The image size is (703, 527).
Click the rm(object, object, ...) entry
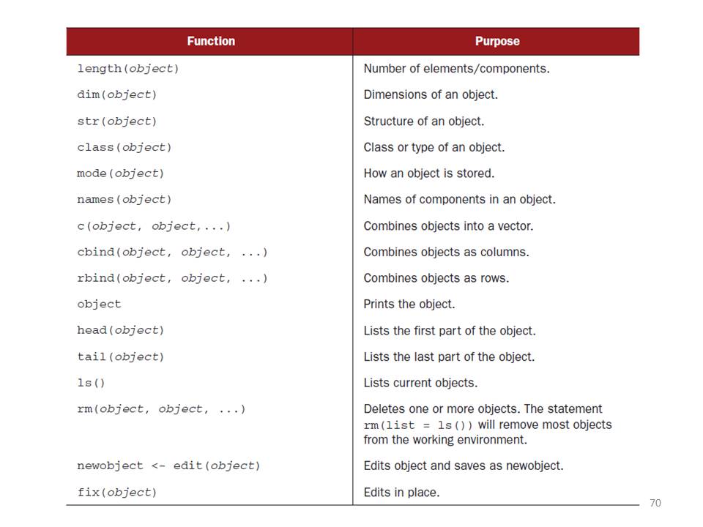click(161, 409)
